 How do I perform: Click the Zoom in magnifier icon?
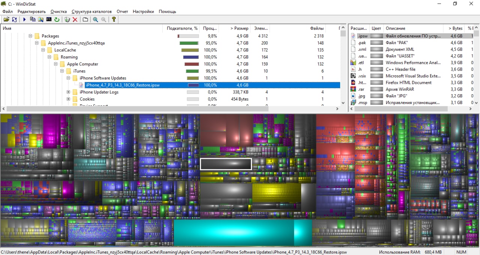pyautogui.click(x=96, y=19)
